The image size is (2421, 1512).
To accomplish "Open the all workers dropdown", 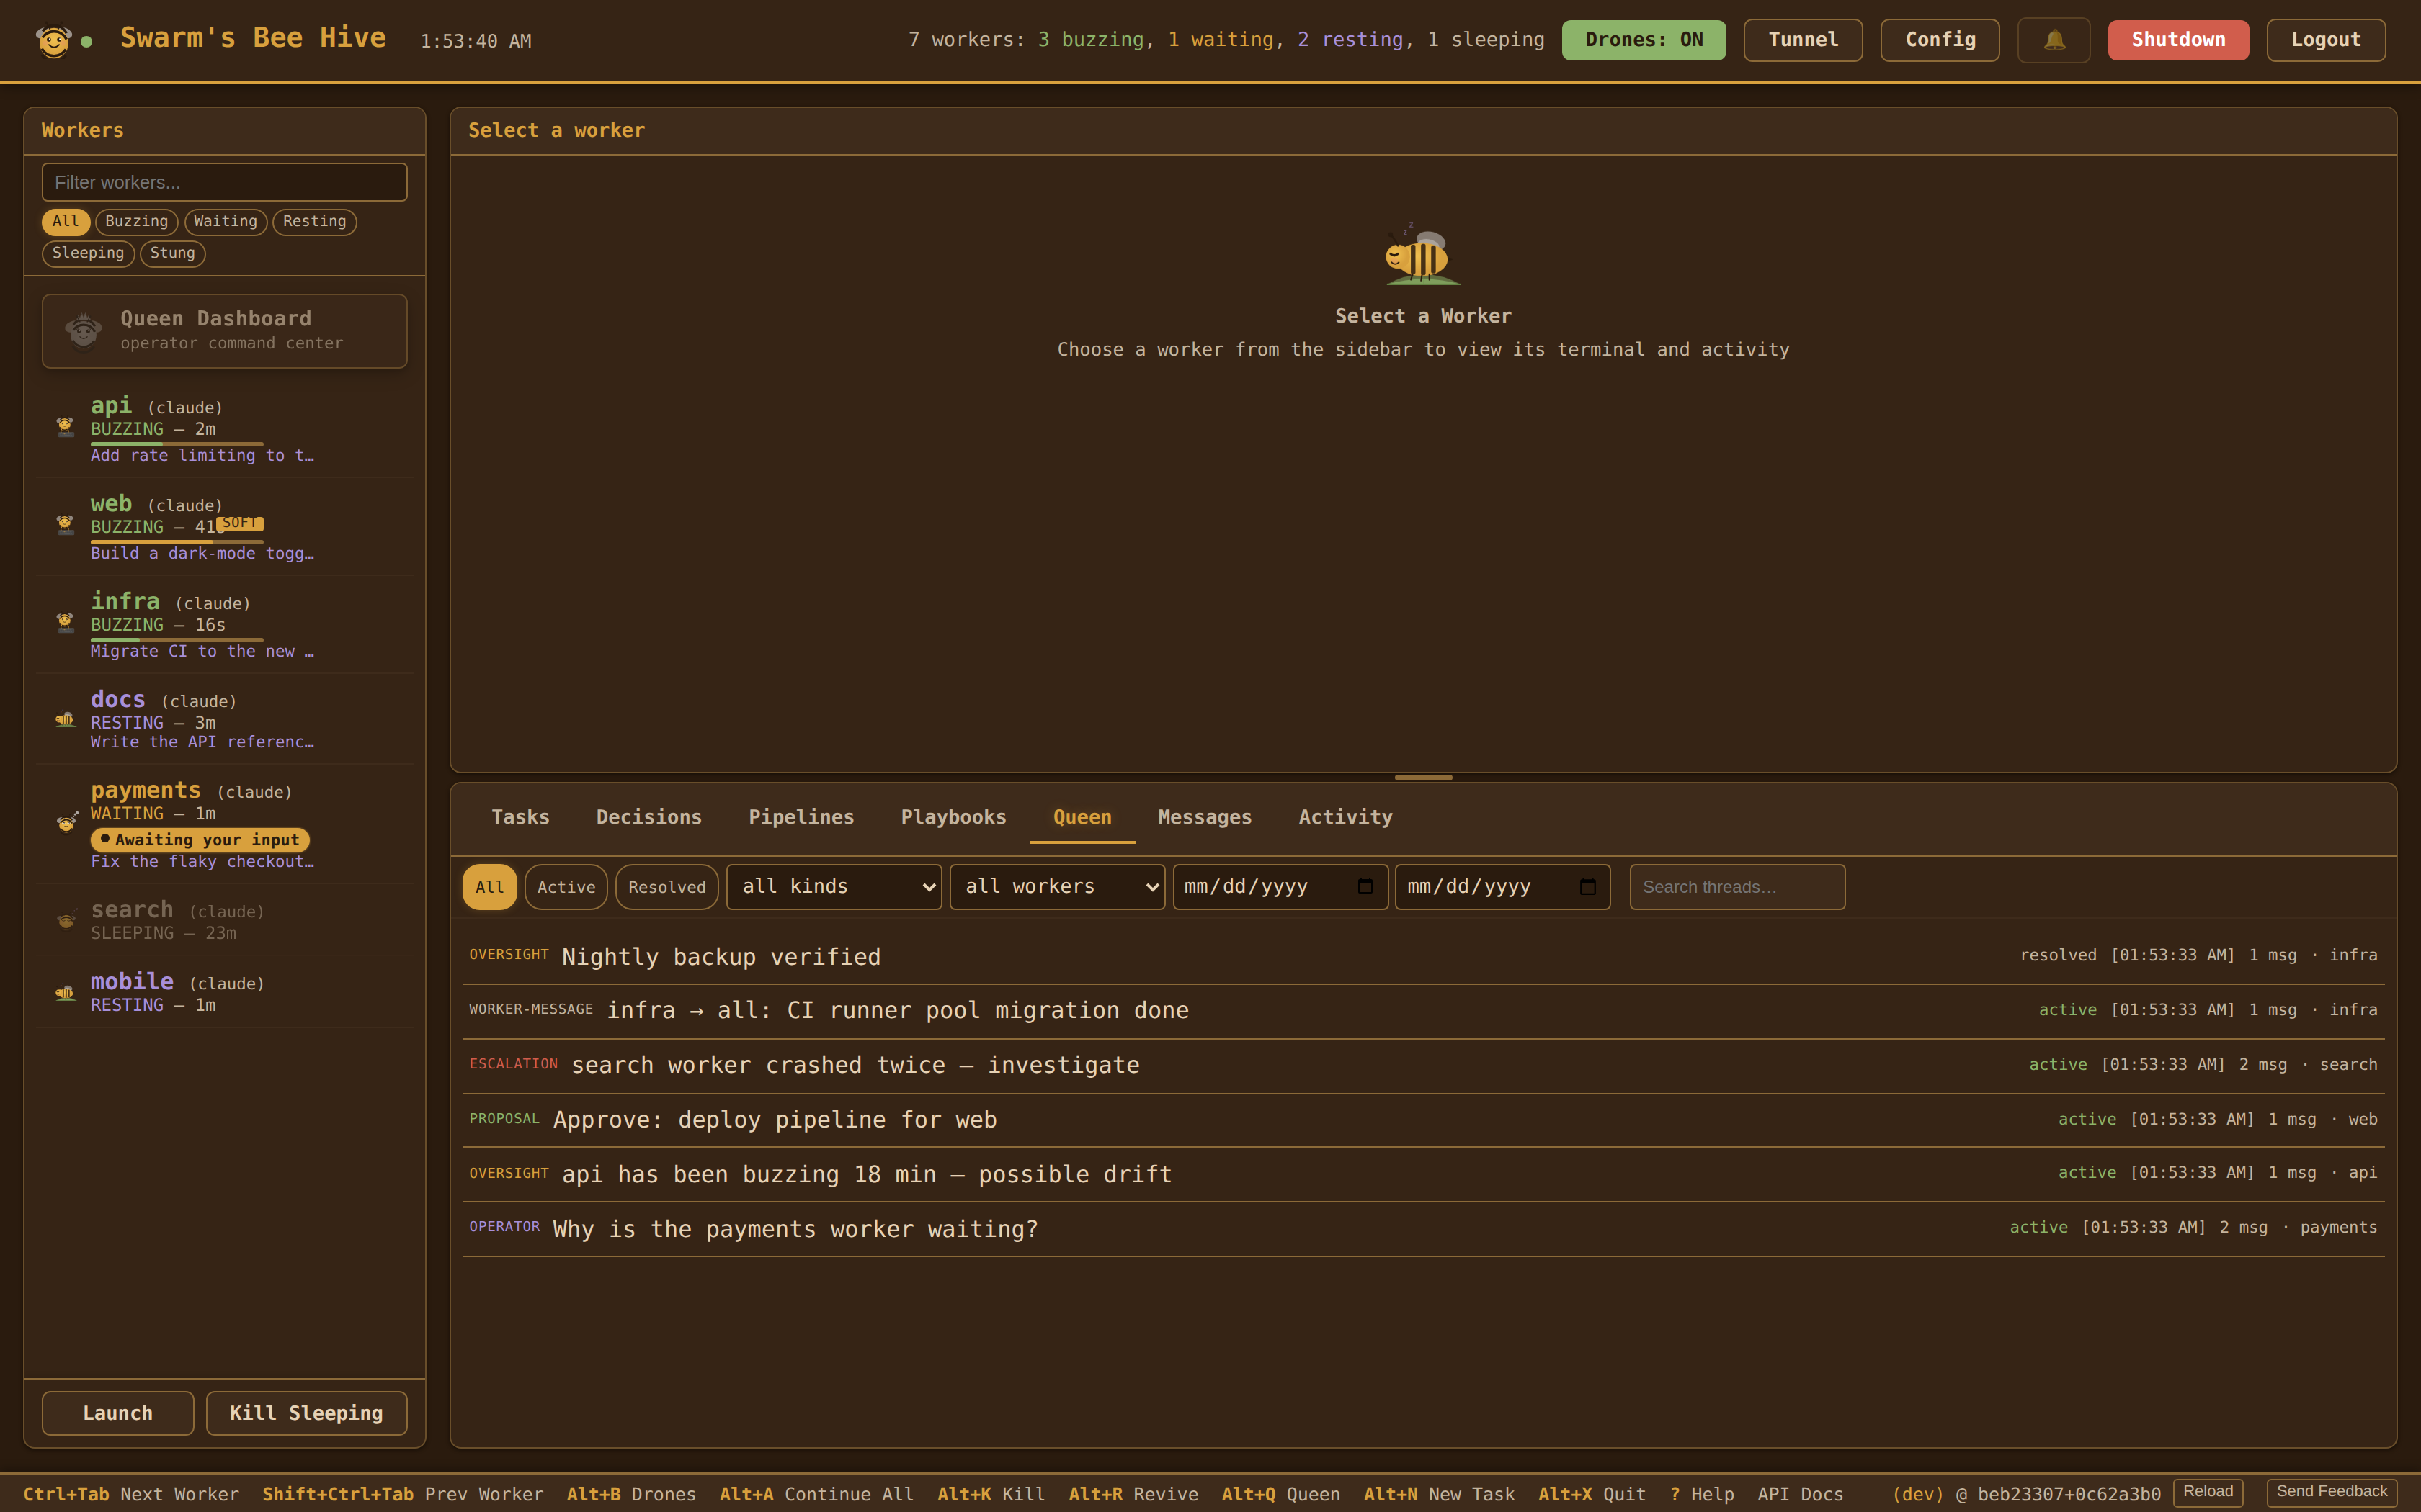I will click(x=1058, y=887).
